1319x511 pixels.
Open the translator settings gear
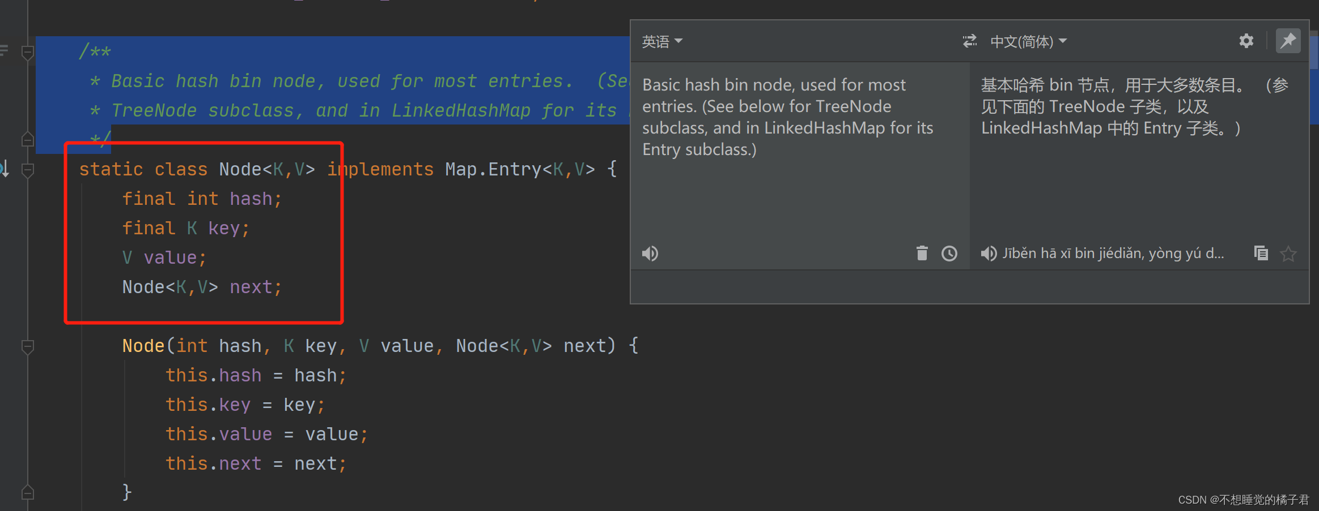(1246, 41)
